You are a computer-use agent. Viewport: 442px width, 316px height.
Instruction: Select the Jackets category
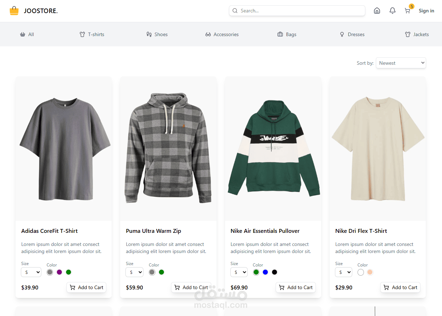tap(417, 34)
